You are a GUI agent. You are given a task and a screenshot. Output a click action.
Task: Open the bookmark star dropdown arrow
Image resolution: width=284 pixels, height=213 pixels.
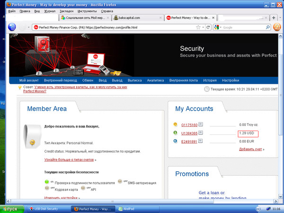pyautogui.click(x=203, y=27)
